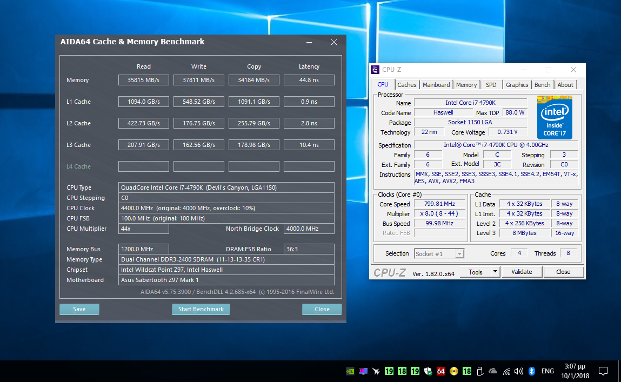Click the Close button in AIDA64 benchmark
Image resolution: width=621 pixels, height=382 pixels.
tap(322, 309)
